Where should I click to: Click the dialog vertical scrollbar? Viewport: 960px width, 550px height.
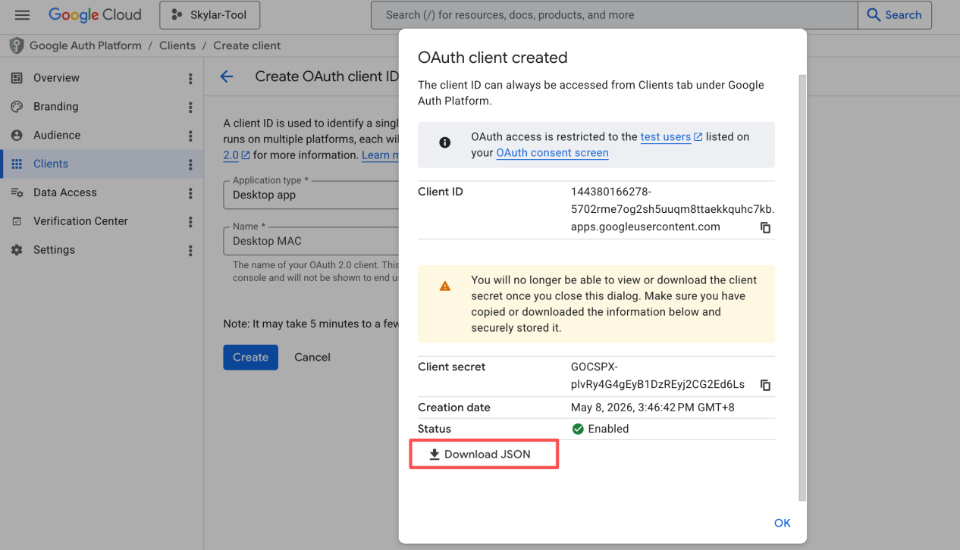pos(803,288)
